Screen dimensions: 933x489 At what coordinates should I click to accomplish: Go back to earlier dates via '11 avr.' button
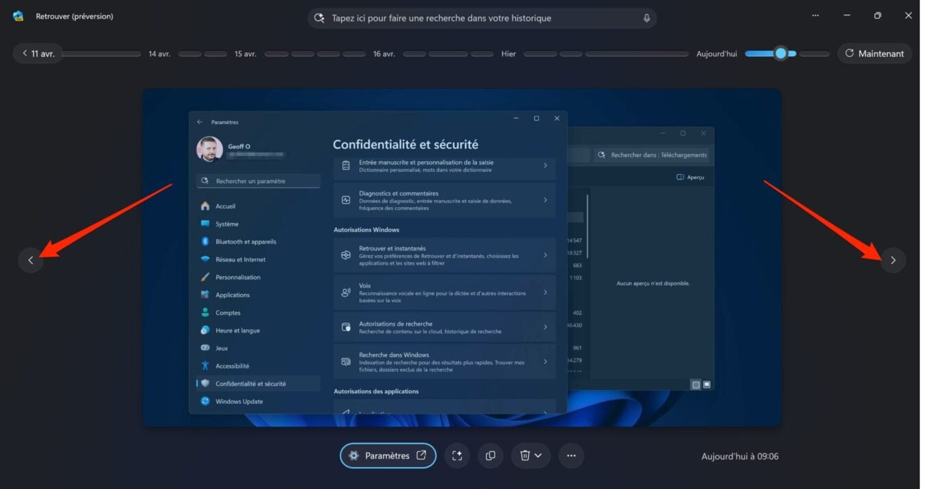pos(38,53)
